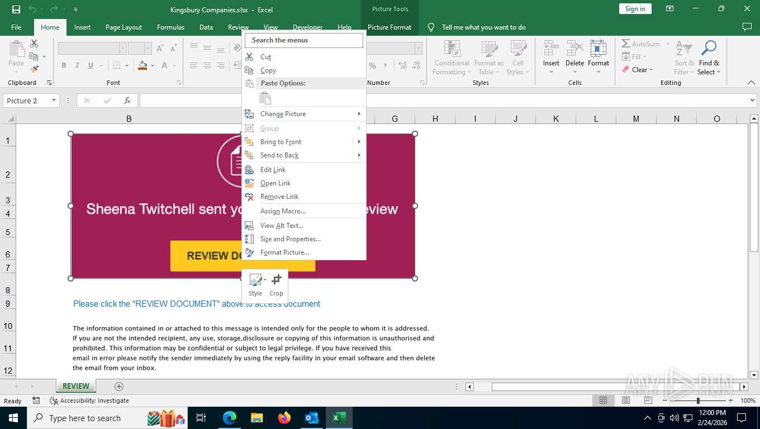Select Edit Link in context menu

click(x=305, y=170)
